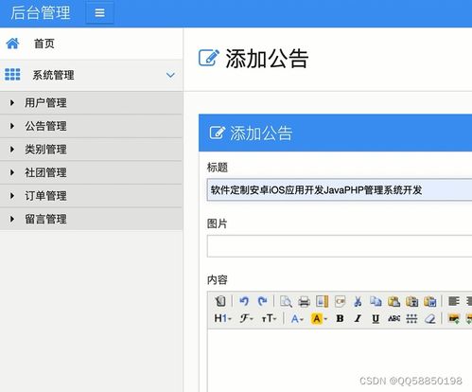Image resolution: width=472 pixels, height=392 pixels.
Task: Click the 图片 image input field
Action: pyautogui.click(x=340, y=246)
